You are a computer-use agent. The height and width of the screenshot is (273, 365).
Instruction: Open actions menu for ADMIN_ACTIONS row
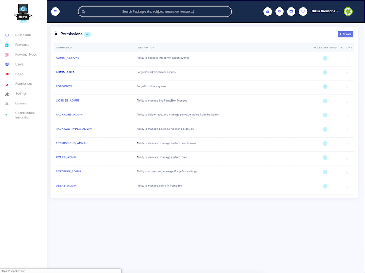[x=347, y=59]
